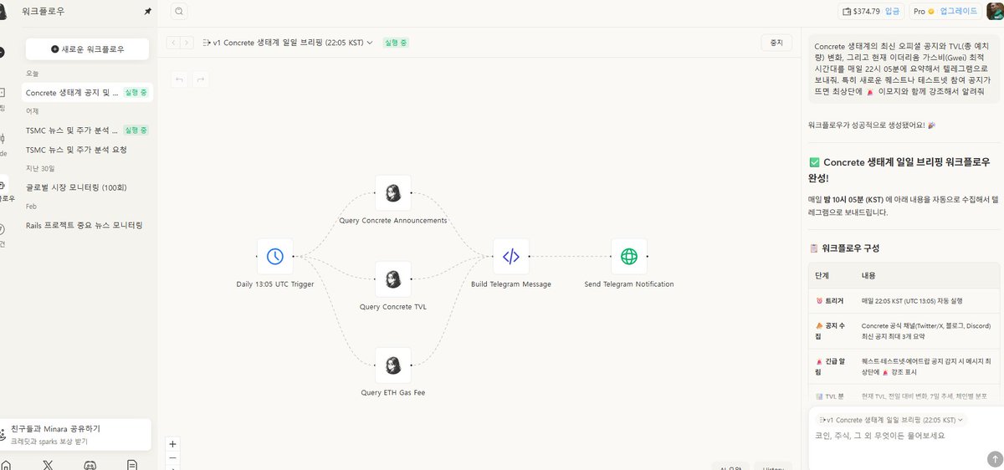Expand the v1 Concrete 생태계 일일 브리핑 dropdown in chat
1004x470 pixels.
pyautogui.click(x=890, y=420)
